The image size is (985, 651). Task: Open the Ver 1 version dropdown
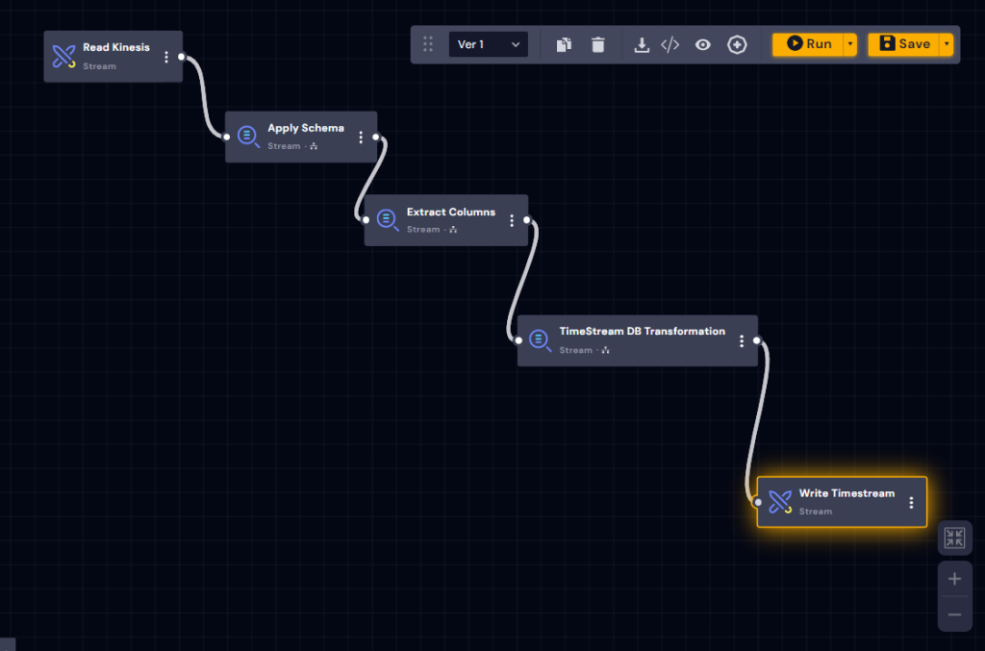(488, 44)
